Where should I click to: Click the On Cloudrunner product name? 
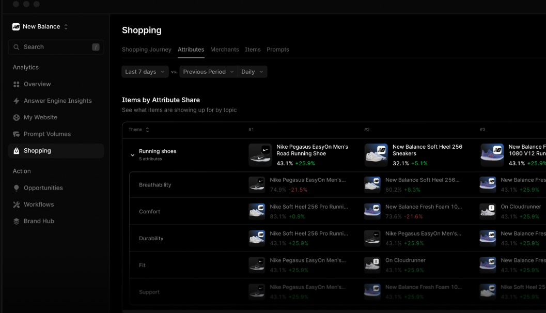coord(405,260)
